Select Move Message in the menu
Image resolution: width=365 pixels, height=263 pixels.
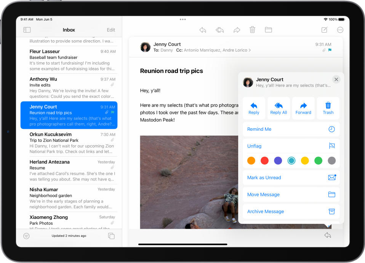point(291,195)
